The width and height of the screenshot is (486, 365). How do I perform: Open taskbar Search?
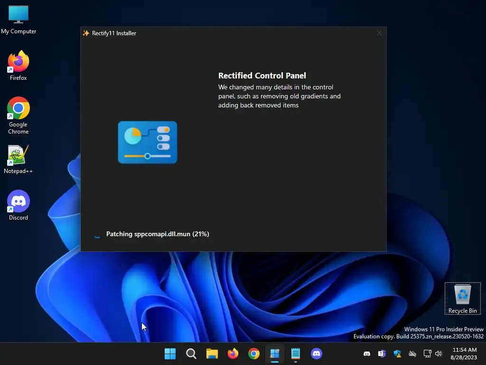pos(191,354)
